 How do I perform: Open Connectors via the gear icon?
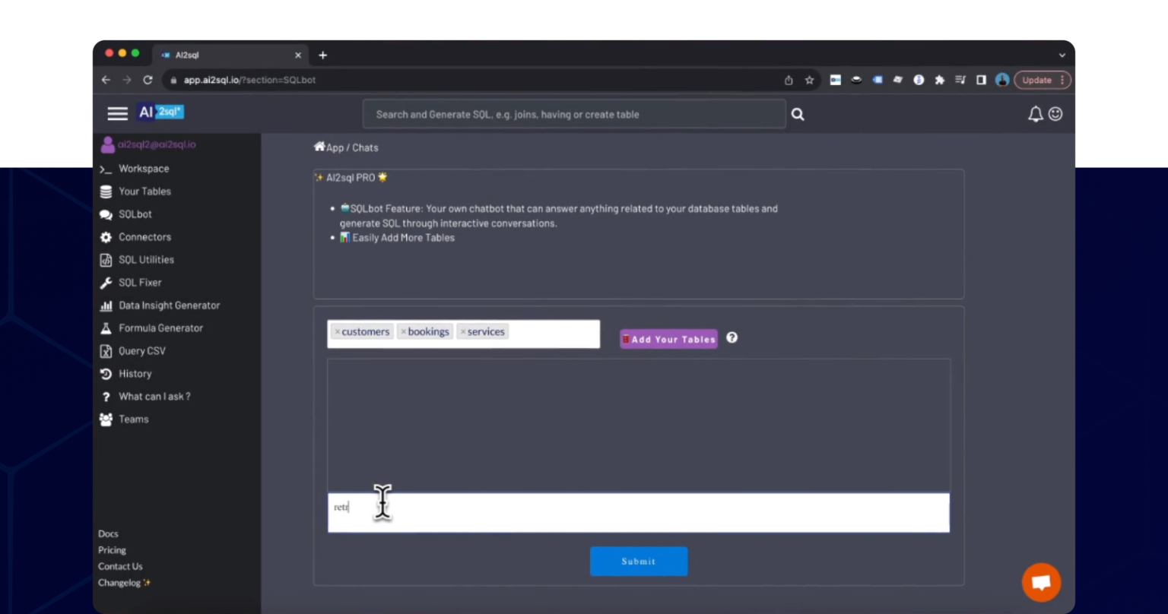[x=106, y=236]
